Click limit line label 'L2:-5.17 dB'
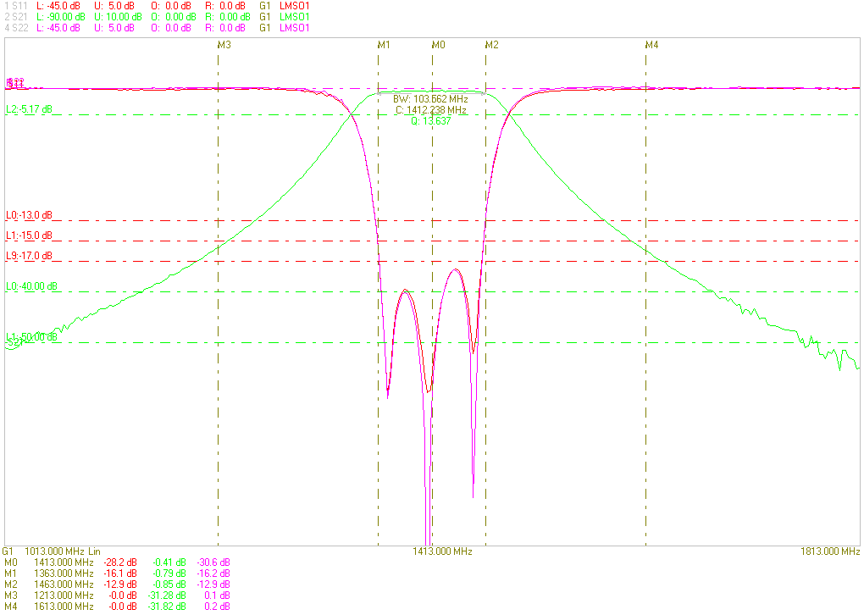This screenshot has width=864, height=615. tap(29, 109)
